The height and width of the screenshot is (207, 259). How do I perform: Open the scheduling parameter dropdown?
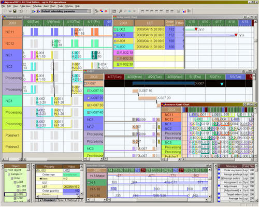point(89,11)
